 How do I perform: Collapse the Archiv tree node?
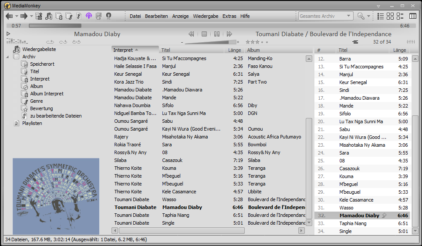[7, 57]
